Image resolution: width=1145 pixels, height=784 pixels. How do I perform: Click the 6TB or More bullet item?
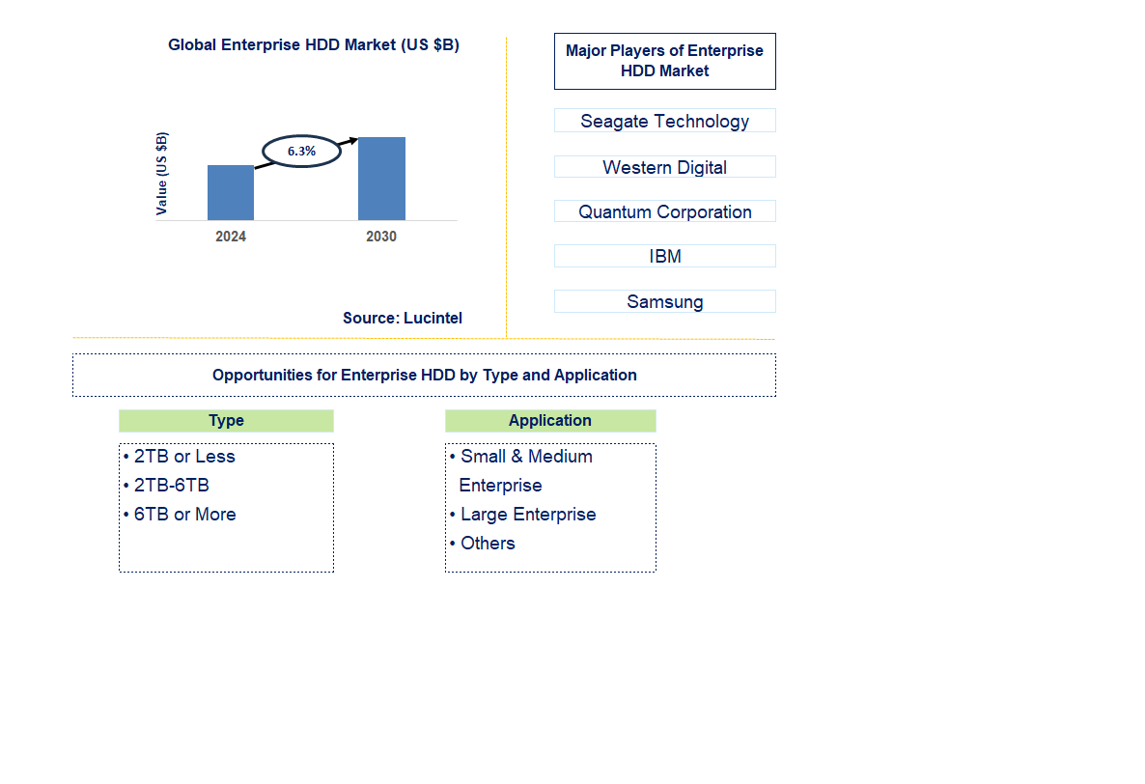click(183, 514)
